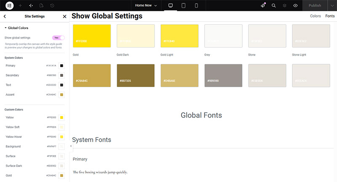Screen dimensions: 337x182
Task: Open Yellow custom color swatch
Action: pos(62,117)
